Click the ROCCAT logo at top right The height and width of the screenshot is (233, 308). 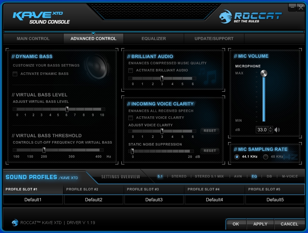[250, 17]
